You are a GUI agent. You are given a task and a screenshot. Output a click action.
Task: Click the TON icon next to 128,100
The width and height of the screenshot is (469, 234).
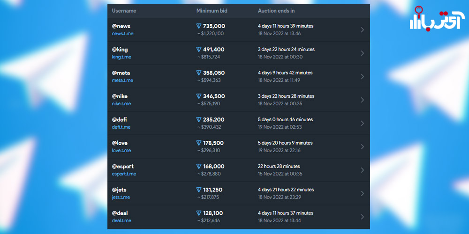pos(199,213)
